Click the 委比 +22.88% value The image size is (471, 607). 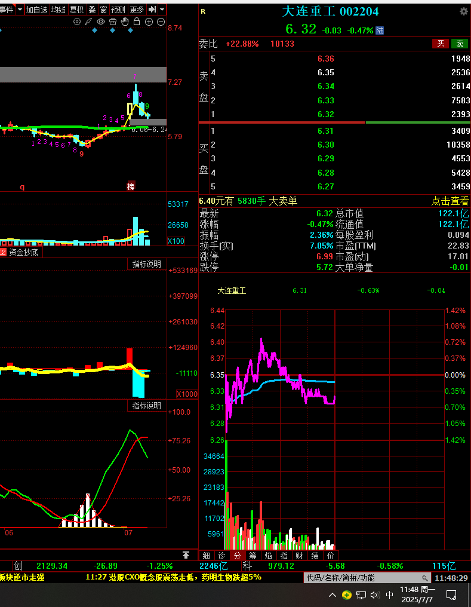tap(242, 44)
